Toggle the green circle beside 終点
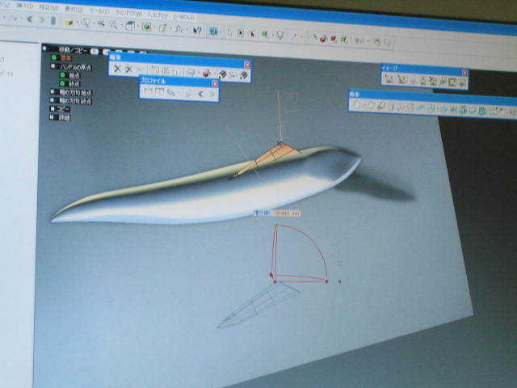Image resolution: width=517 pixels, height=388 pixels. pyautogui.click(x=62, y=83)
